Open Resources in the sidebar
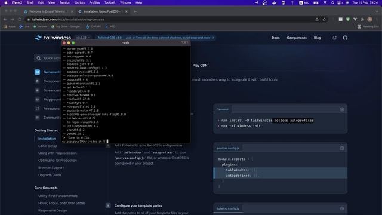This screenshot has width=382, height=215. tap(47, 109)
